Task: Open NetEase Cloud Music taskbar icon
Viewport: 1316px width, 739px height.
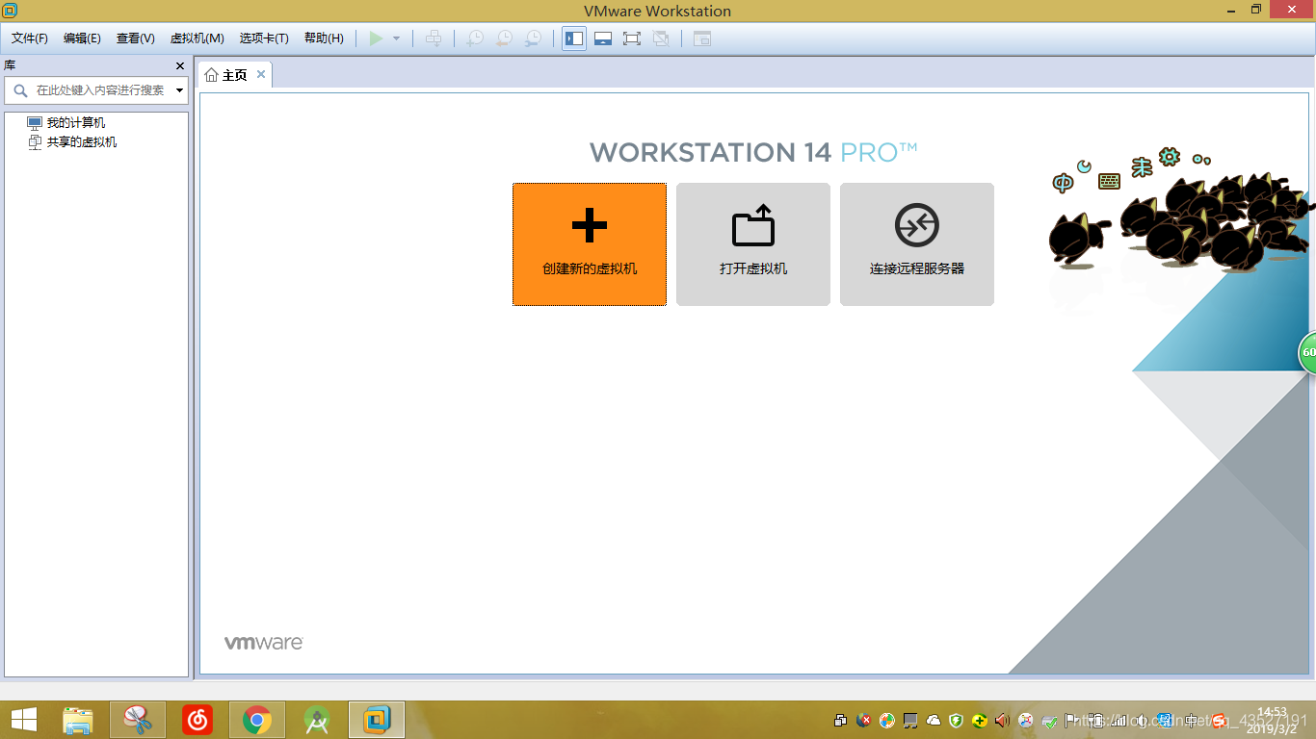Action: pyautogui.click(x=197, y=720)
